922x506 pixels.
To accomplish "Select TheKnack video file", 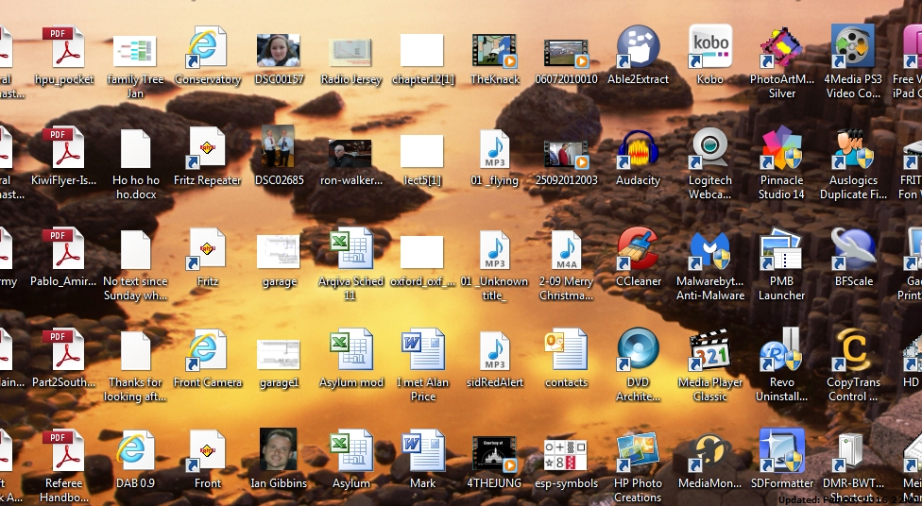I will tap(494, 51).
